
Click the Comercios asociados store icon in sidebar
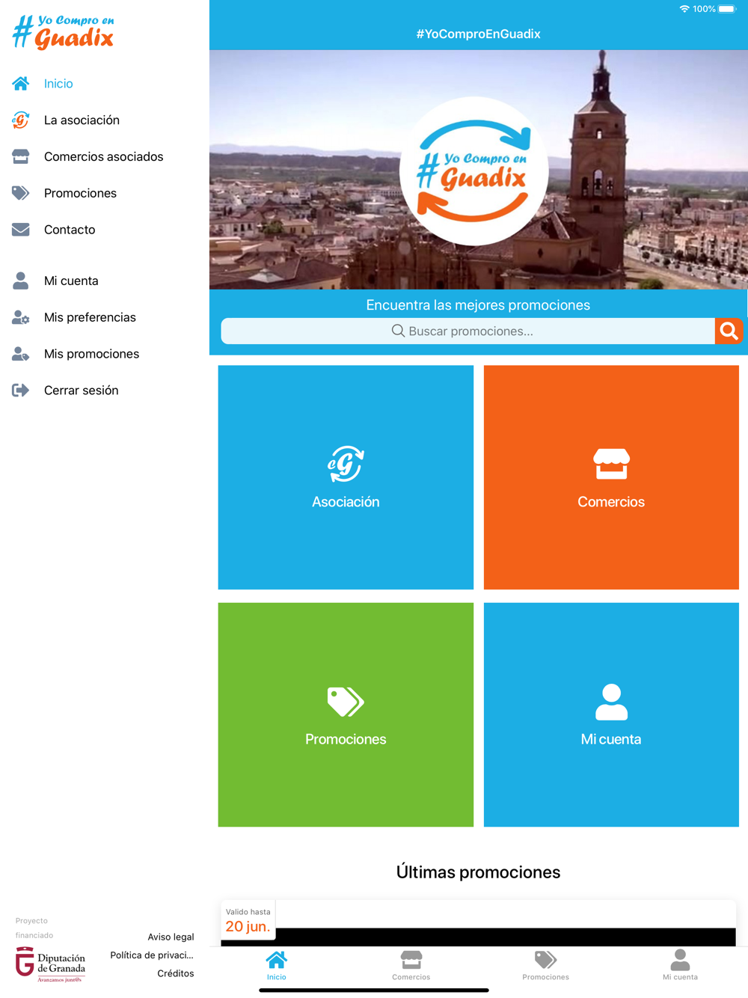tap(20, 156)
